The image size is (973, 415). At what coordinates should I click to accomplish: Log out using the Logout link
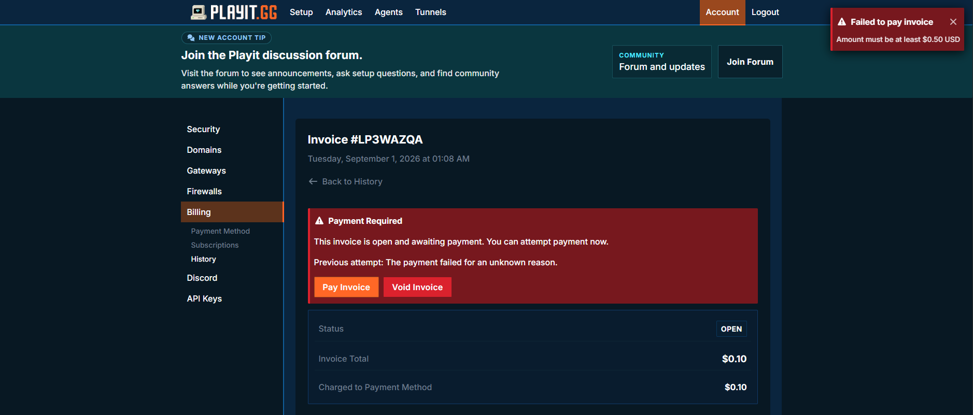click(x=765, y=12)
